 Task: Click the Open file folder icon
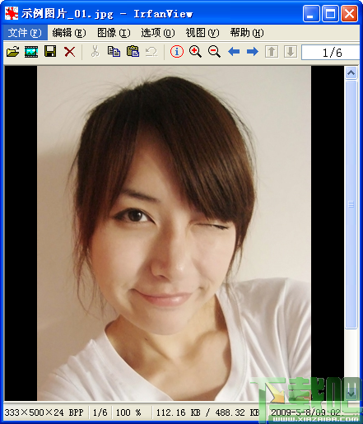pos(12,52)
